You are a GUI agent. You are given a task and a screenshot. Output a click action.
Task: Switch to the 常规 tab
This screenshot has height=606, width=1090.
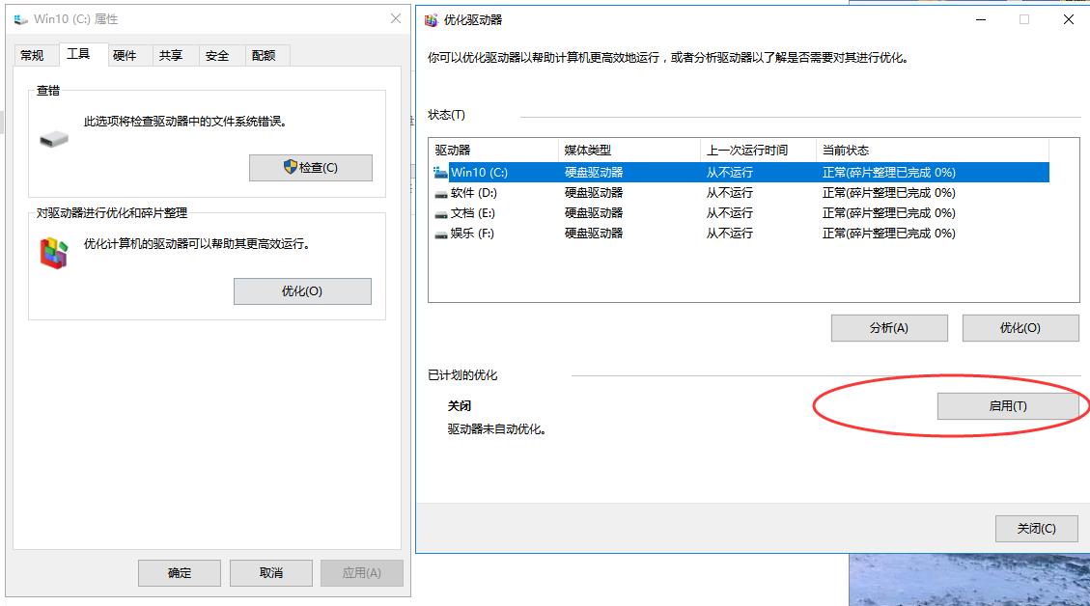(32, 56)
